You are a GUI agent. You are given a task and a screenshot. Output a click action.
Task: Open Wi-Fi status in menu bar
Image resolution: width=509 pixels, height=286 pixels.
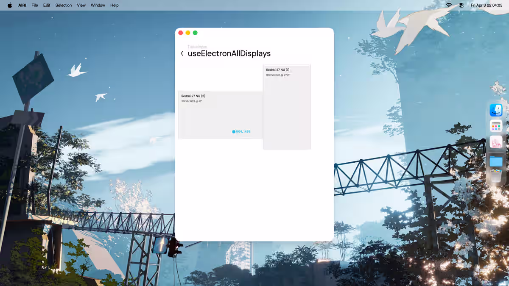point(449,5)
